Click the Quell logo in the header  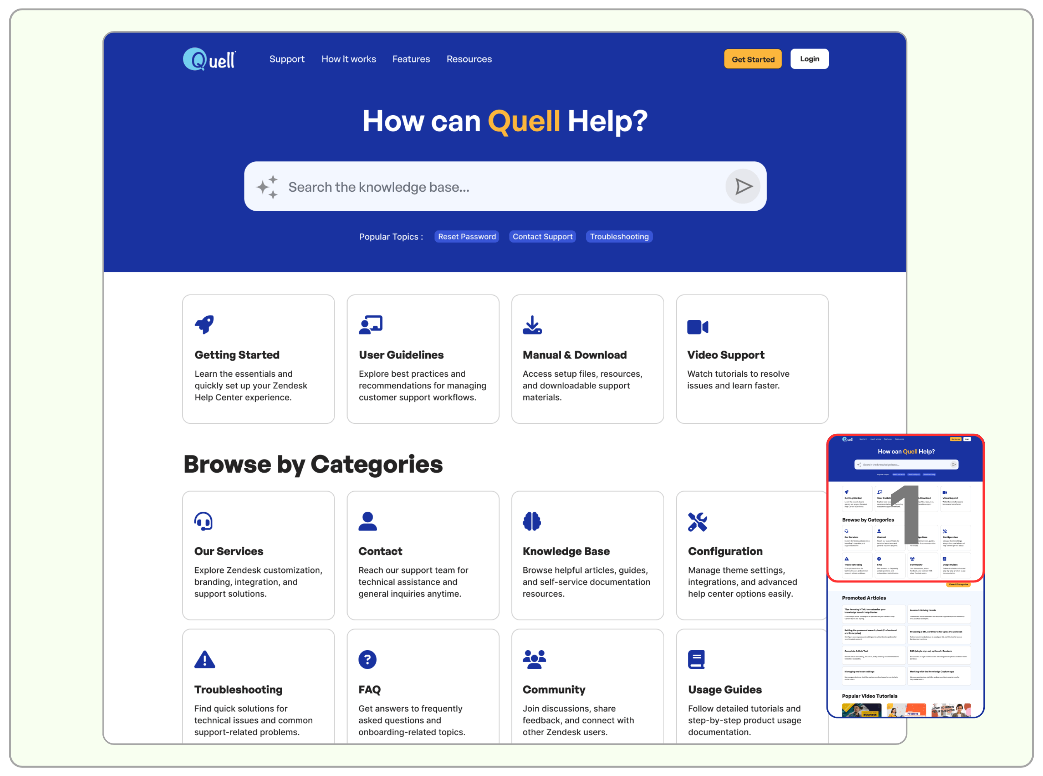[210, 59]
